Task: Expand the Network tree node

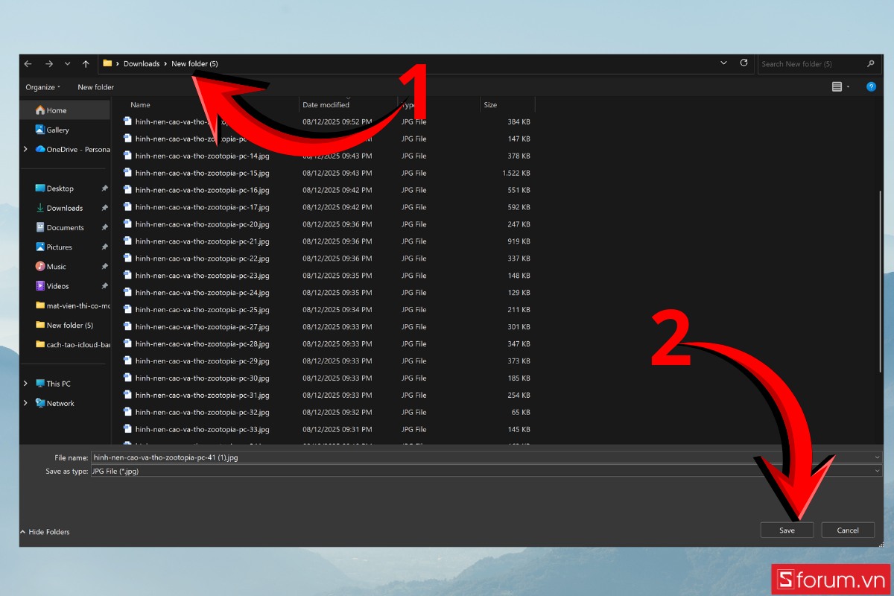Action: point(26,403)
